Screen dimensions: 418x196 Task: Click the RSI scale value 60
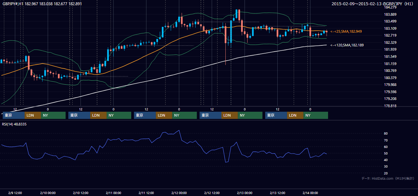click(x=386, y=147)
